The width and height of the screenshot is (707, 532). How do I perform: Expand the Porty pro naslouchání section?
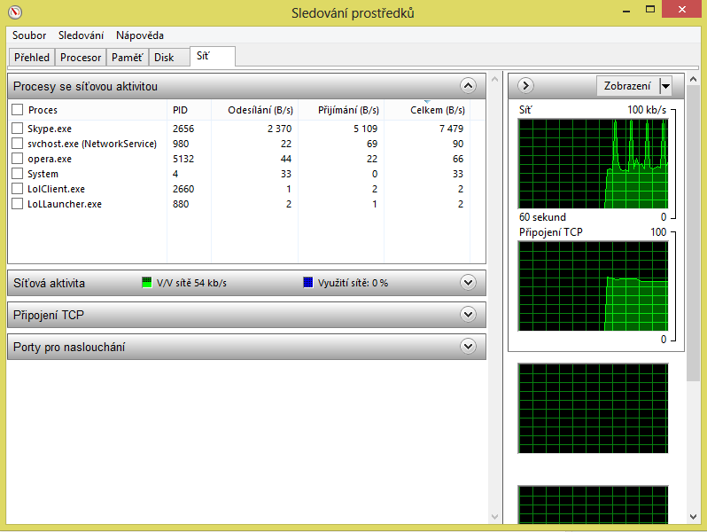click(x=468, y=347)
